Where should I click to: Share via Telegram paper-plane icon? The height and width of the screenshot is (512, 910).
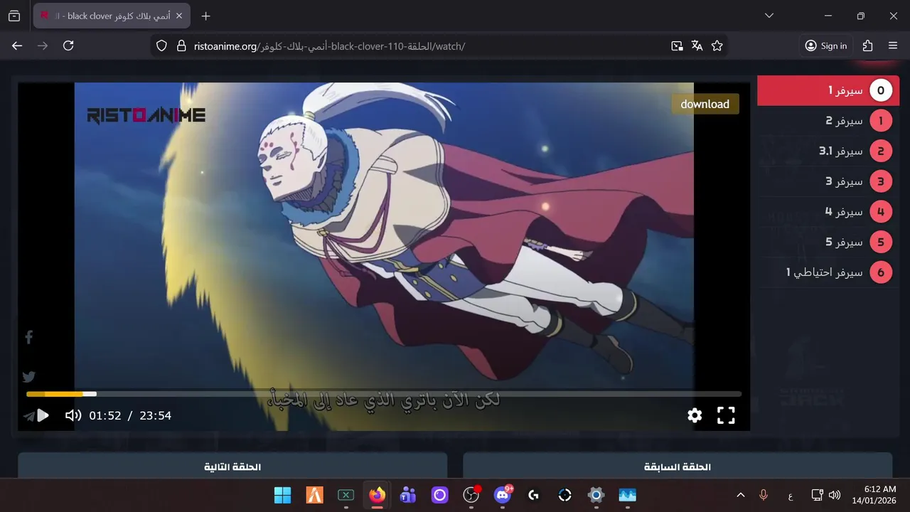(x=28, y=416)
